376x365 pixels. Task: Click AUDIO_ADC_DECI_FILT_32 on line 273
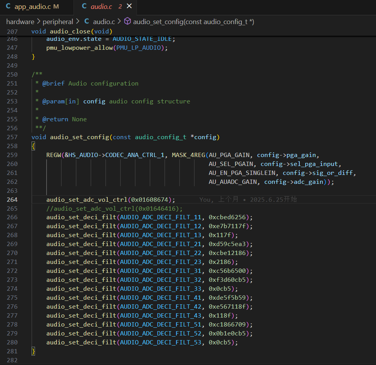(x=161, y=280)
